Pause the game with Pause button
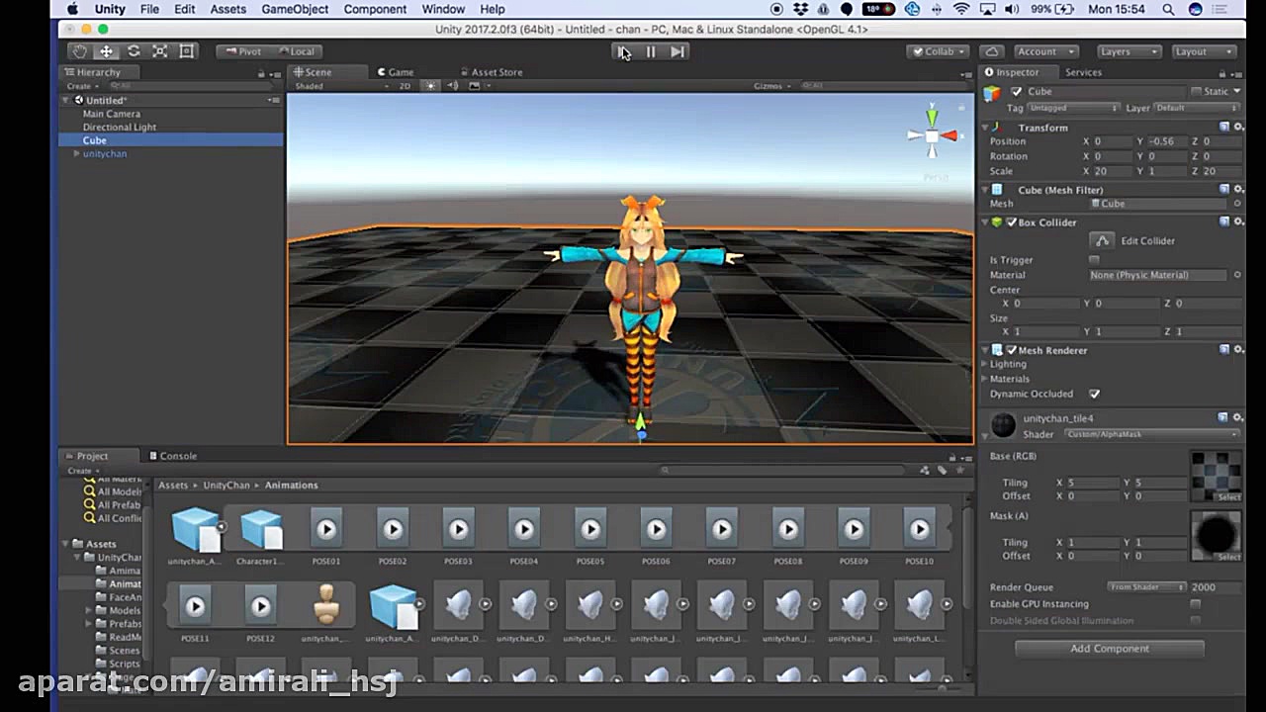Viewport: 1266px width, 712px height. (651, 51)
